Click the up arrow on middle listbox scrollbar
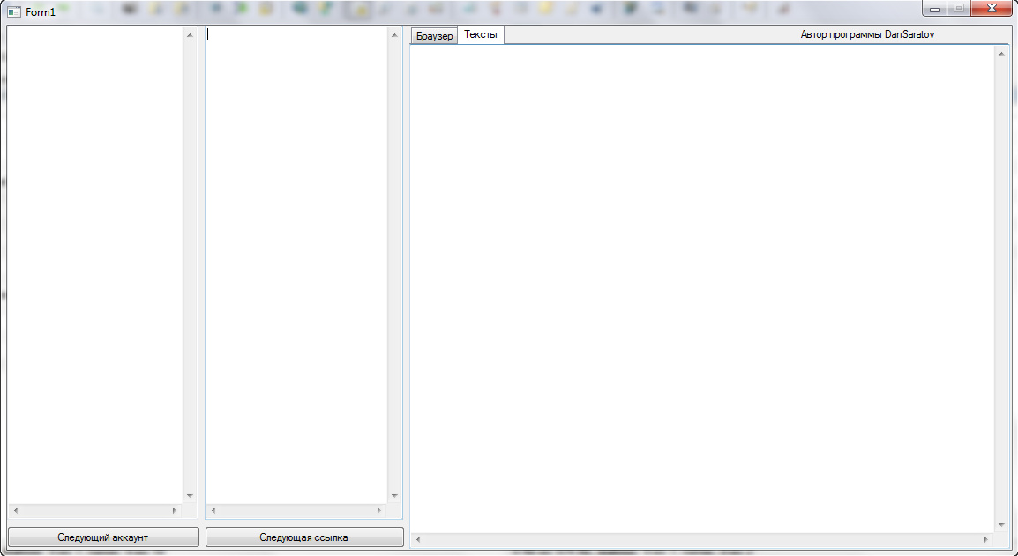This screenshot has height=556, width=1018. point(394,35)
